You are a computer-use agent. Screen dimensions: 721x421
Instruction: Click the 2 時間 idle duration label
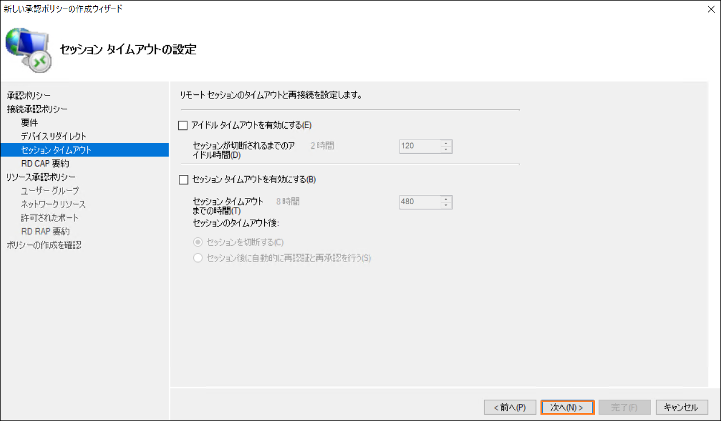(322, 145)
